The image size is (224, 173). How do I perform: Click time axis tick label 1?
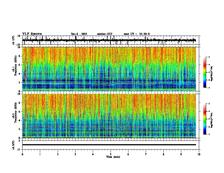click(40, 154)
